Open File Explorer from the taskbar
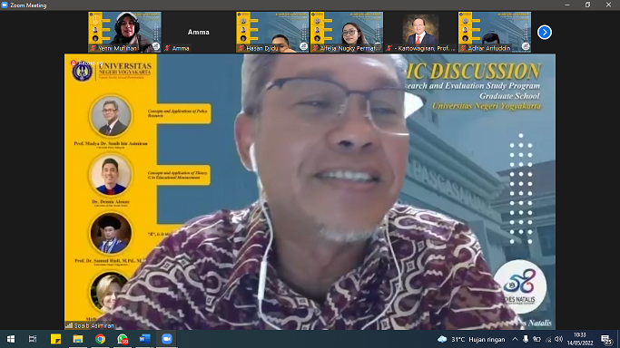This screenshot has height=348, width=620. pyautogui.click(x=78, y=339)
